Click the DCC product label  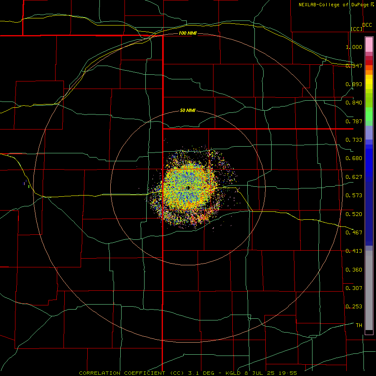click(x=367, y=25)
